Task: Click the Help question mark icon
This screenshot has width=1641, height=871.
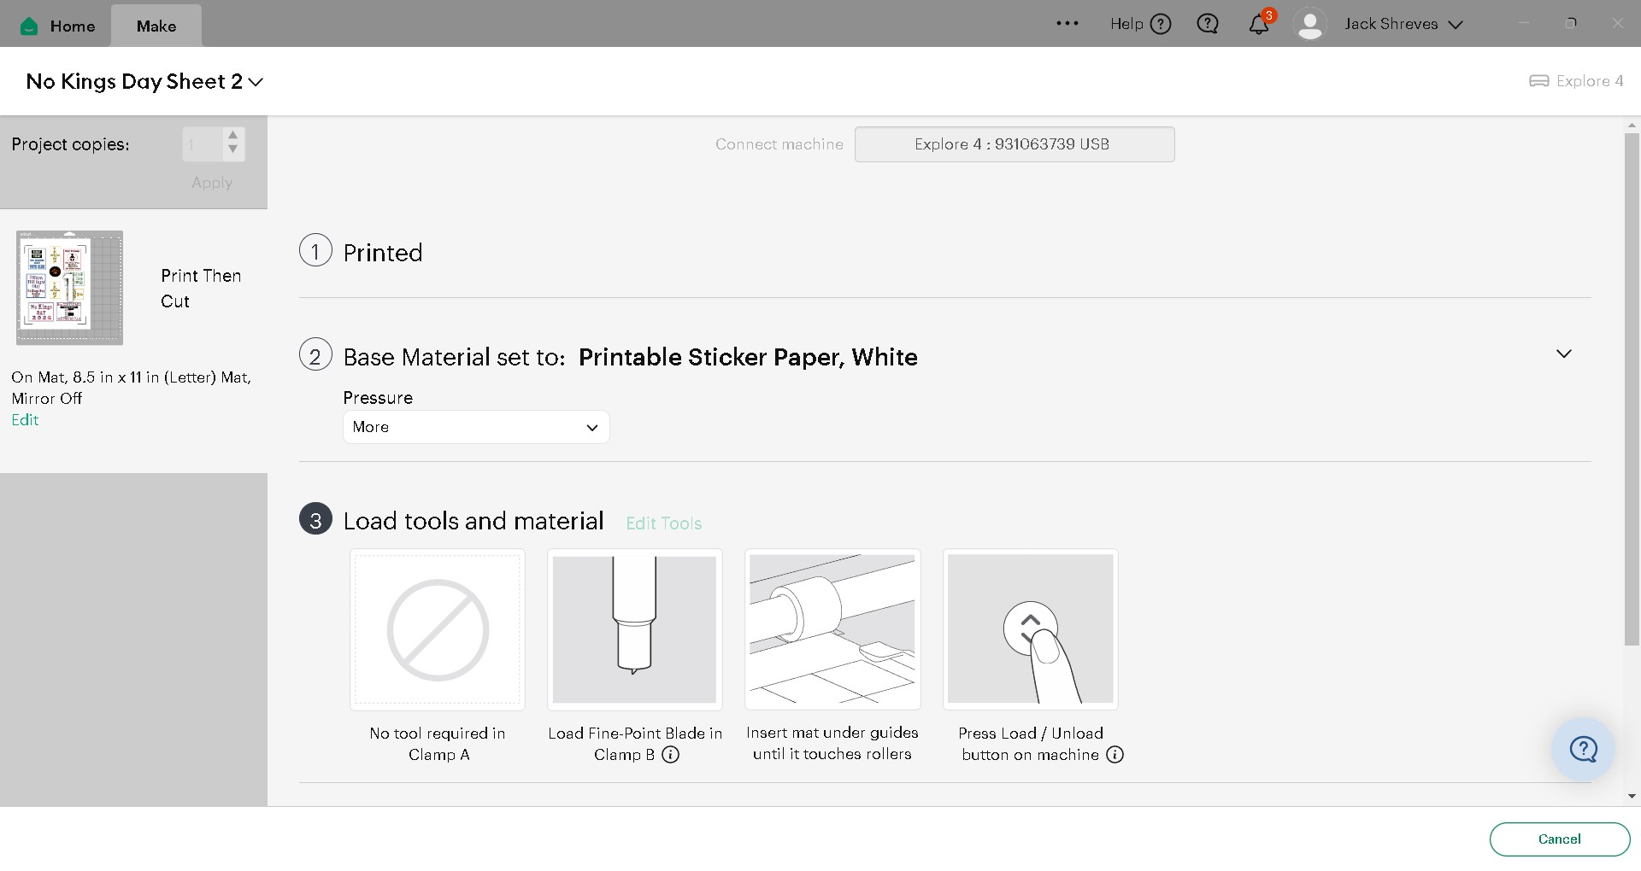Action: 1161,24
